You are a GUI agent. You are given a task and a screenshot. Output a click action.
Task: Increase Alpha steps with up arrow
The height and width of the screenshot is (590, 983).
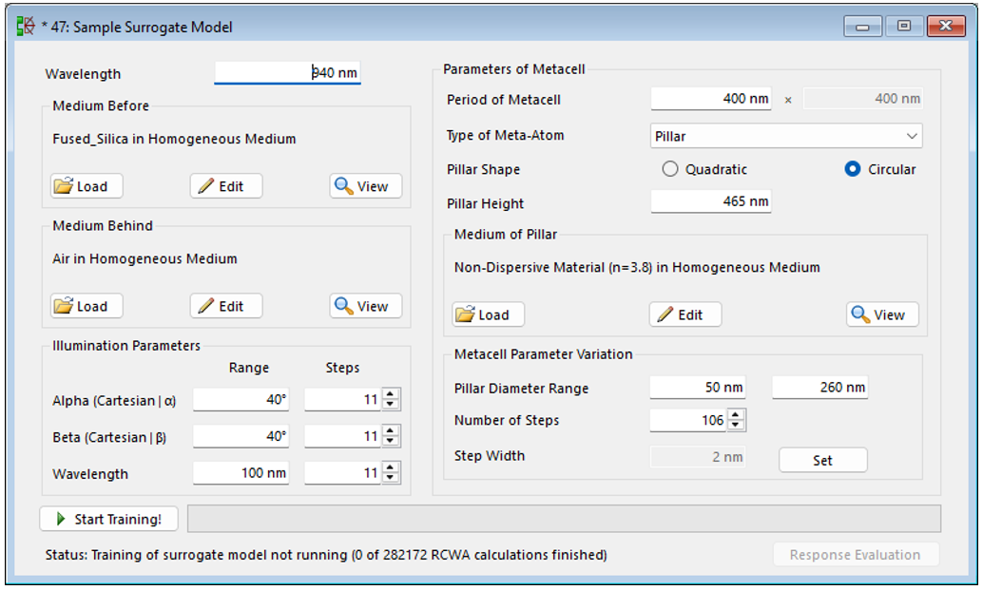coord(391,396)
